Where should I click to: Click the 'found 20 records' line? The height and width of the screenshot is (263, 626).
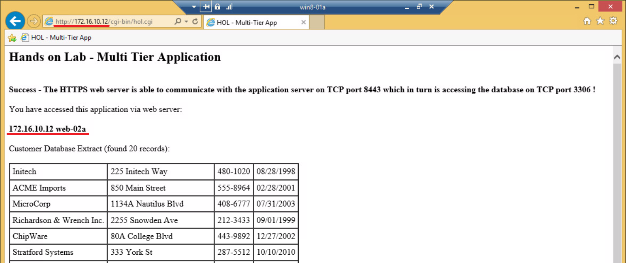[x=89, y=149]
